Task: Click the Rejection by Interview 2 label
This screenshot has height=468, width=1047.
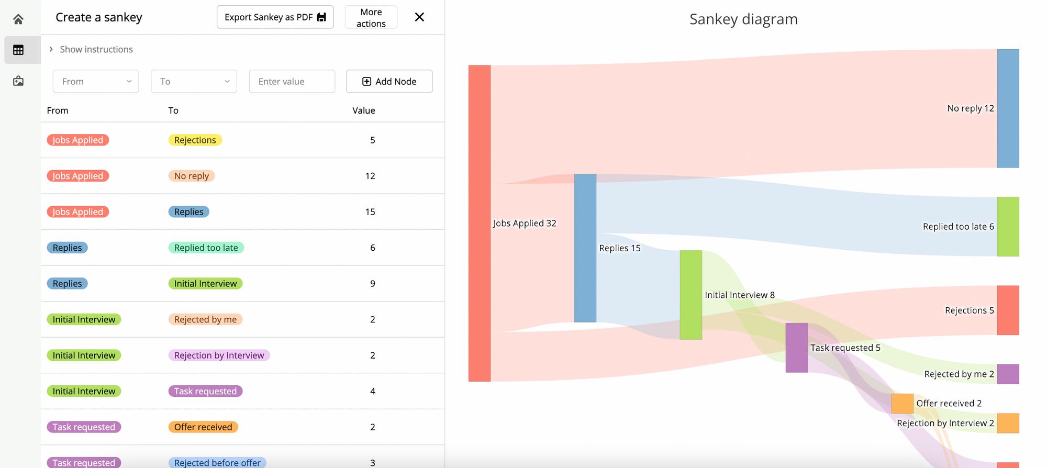Action: [945, 424]
